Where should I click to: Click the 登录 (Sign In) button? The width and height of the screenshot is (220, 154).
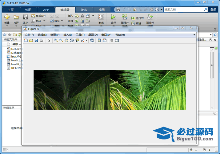[213, 10]
